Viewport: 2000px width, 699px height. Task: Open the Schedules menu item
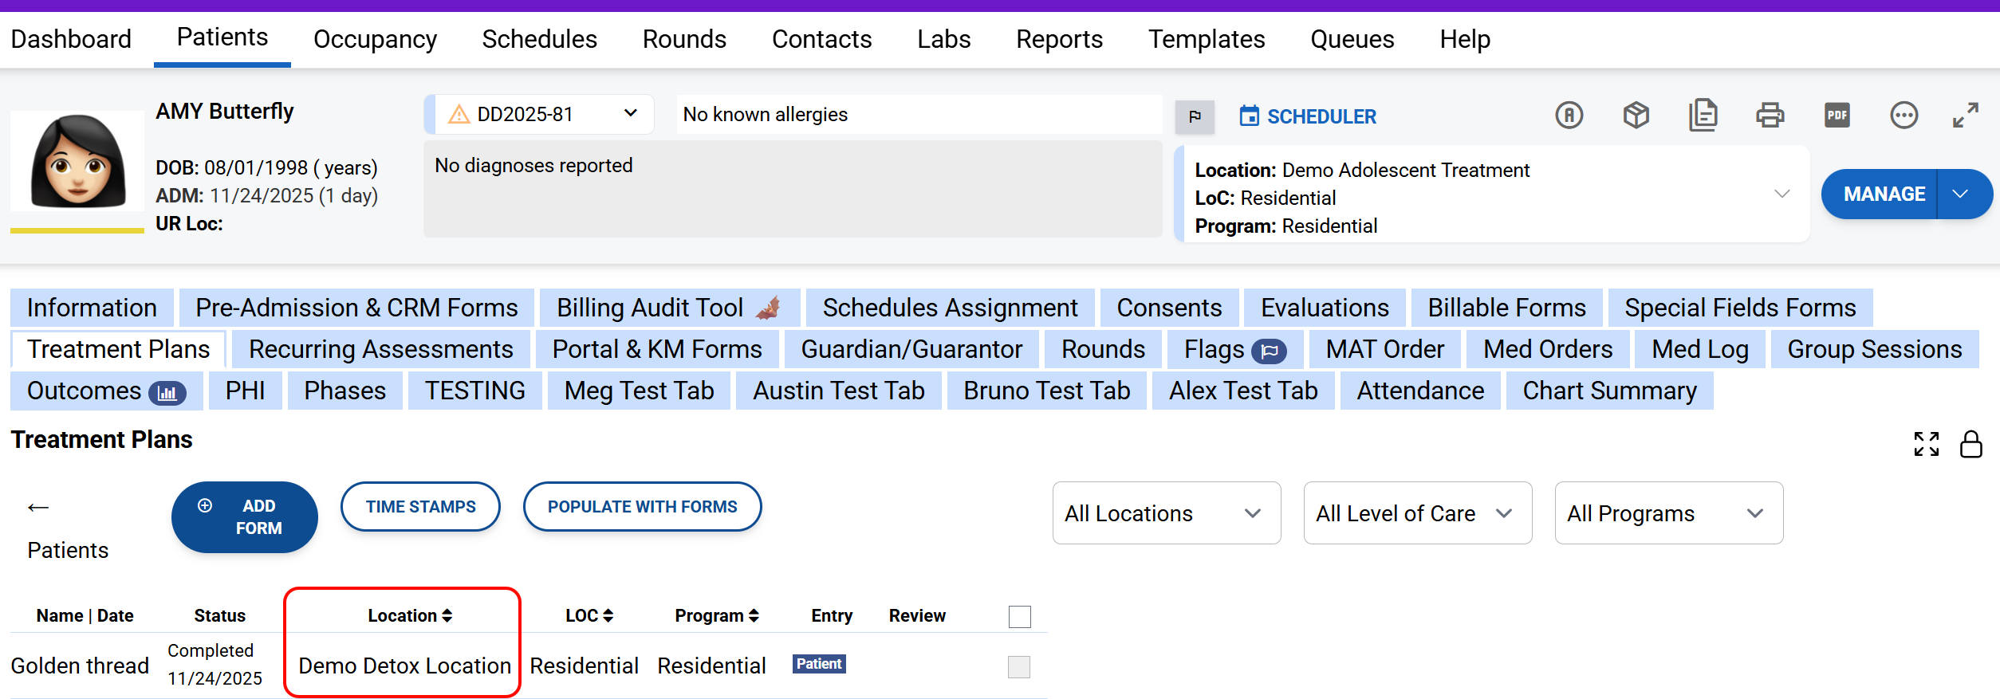(539, 39)
